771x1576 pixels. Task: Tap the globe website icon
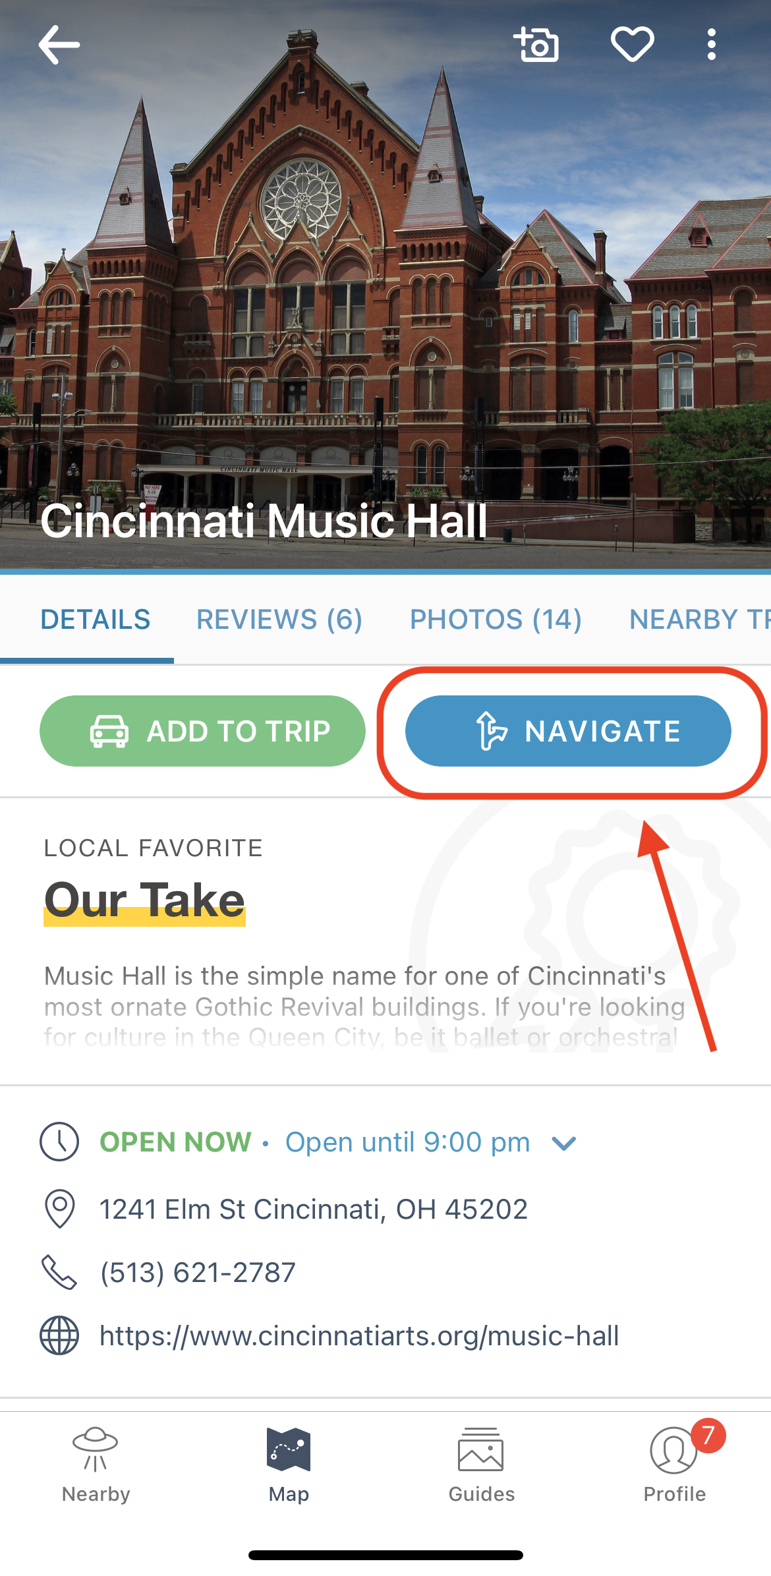coord(59,1335)
